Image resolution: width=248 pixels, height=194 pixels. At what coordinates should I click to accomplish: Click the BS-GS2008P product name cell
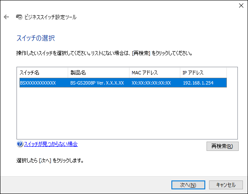click(97, 83)
